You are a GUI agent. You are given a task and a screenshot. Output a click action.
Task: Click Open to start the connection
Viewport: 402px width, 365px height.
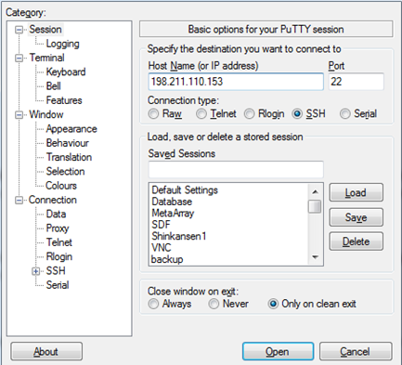pos(278,351)
